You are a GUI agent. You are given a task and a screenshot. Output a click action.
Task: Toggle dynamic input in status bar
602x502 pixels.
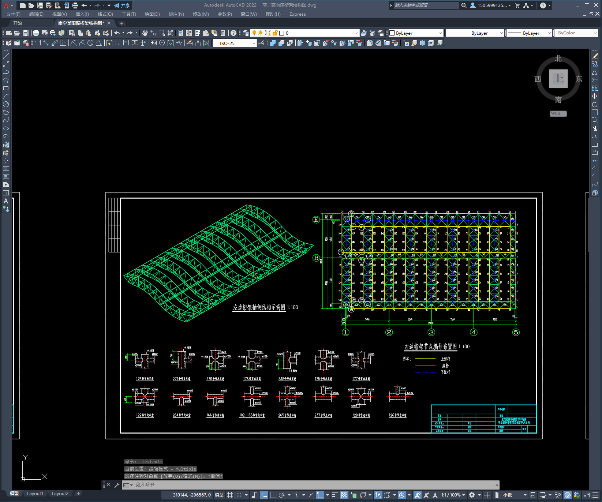click(x=264, y=495)
